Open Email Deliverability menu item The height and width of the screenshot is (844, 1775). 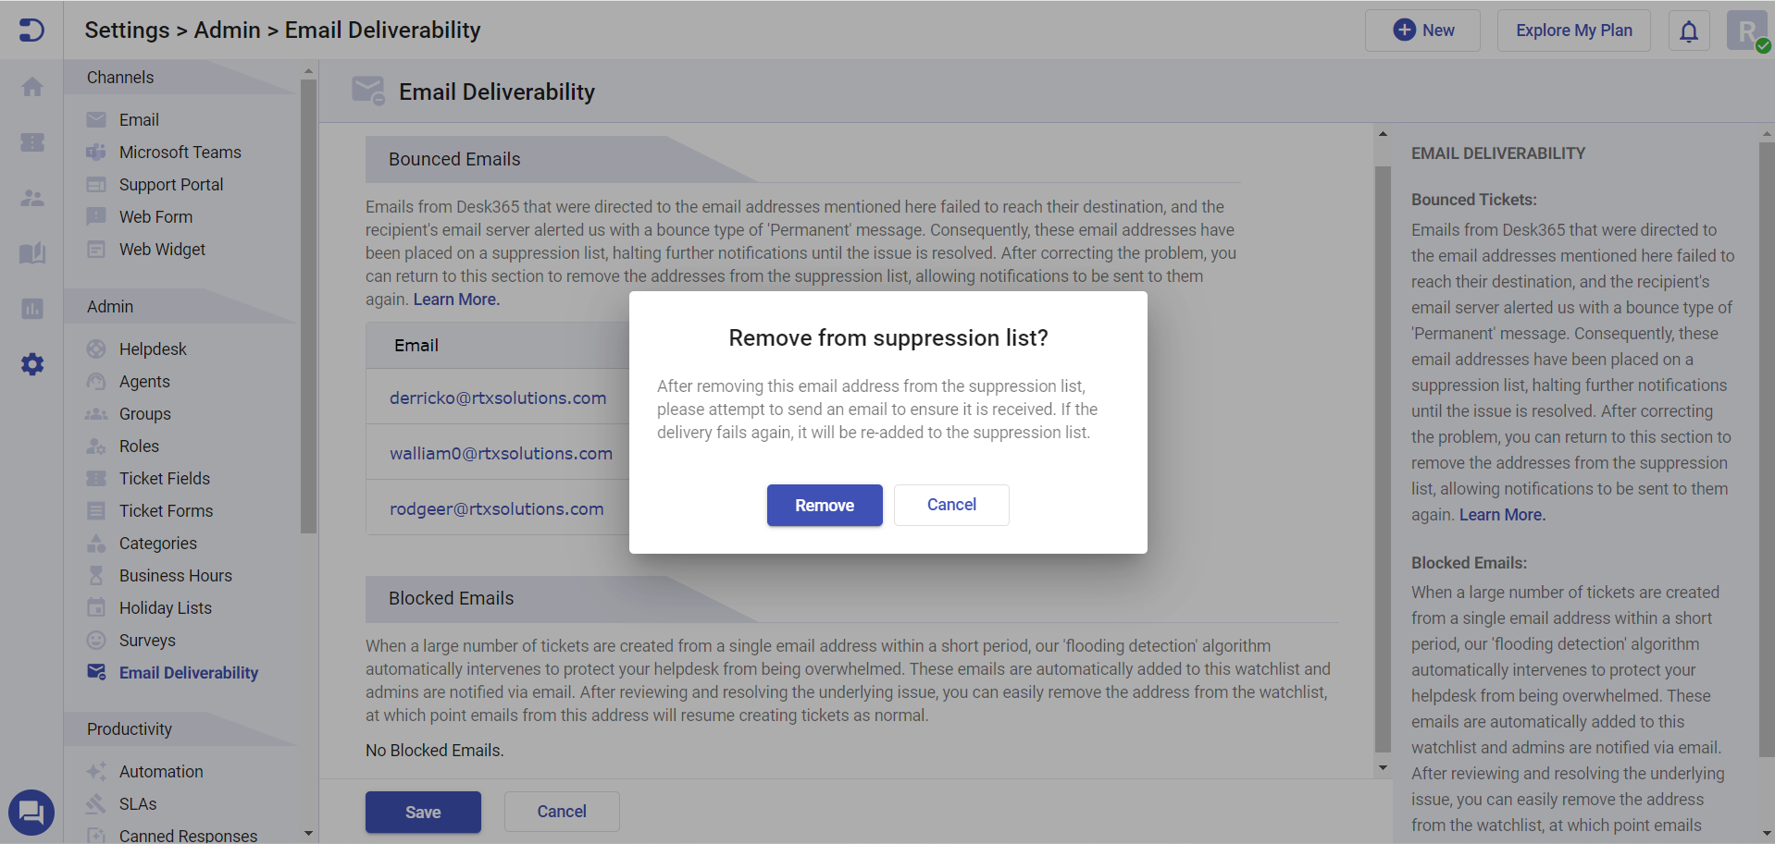pyautogui.click(x=188, y=673)
